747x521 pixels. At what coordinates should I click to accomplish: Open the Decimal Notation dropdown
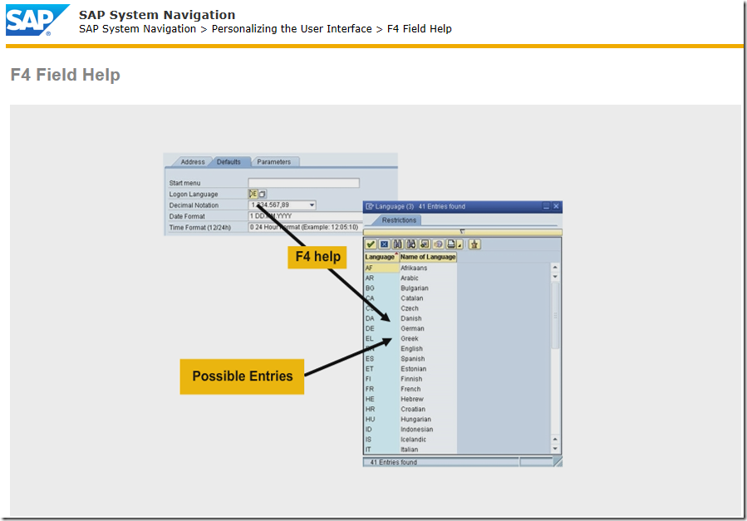[x=312, y=204]
